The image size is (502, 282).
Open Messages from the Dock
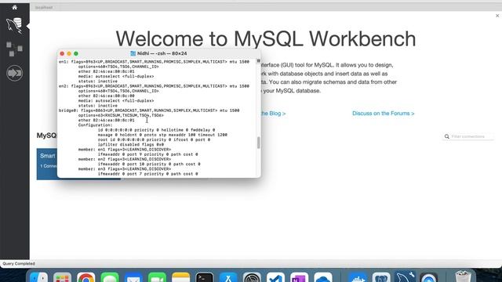click(110, 277)
